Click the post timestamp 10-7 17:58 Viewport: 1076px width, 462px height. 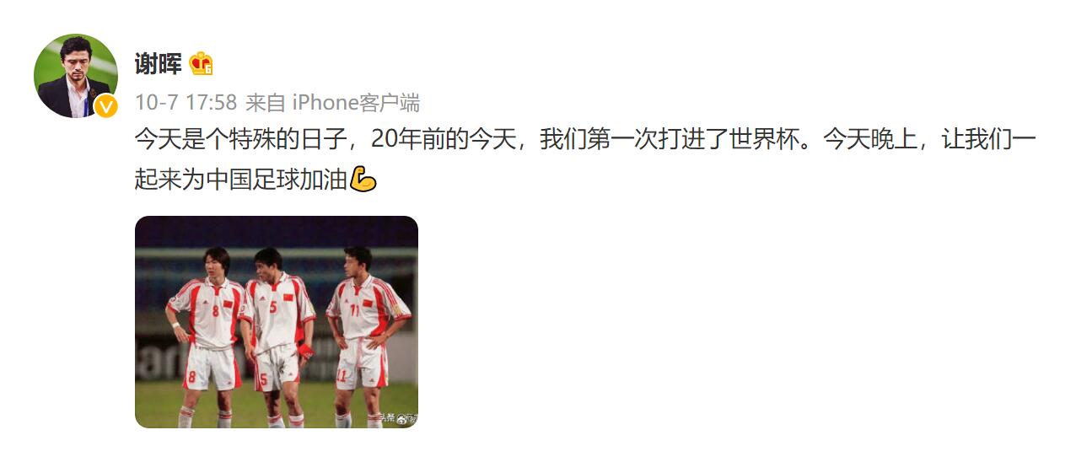[186, 103]
